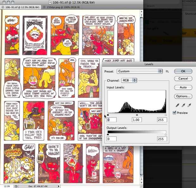Click the output black level slider
This screenshot has height=188, width=196.
tap(108, 134)
